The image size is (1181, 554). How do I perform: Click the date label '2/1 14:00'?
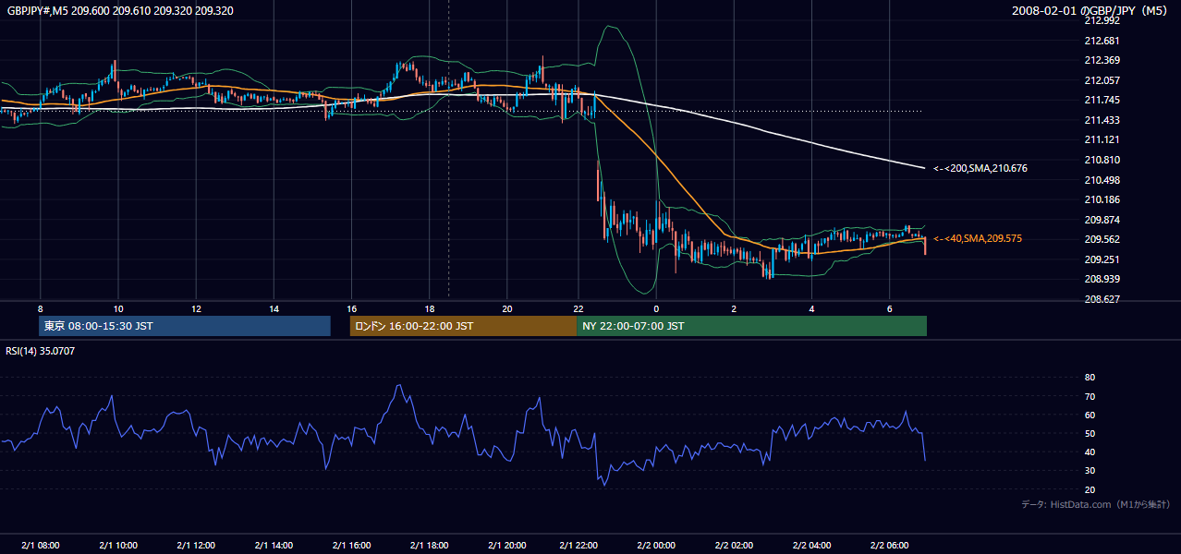click(x=274, y=545)
